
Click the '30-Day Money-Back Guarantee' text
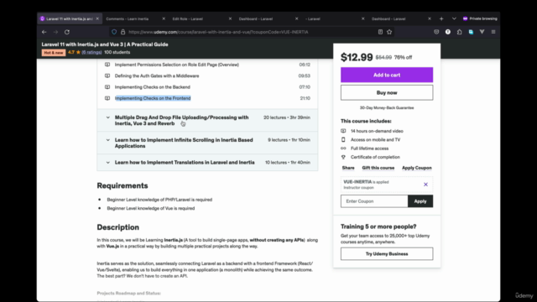(x=387, y=108)
